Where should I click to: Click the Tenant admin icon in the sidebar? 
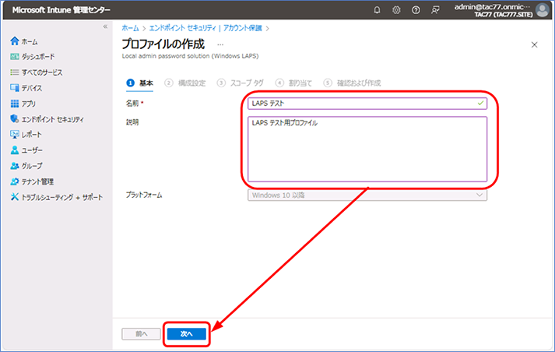(x=15, y=181)
